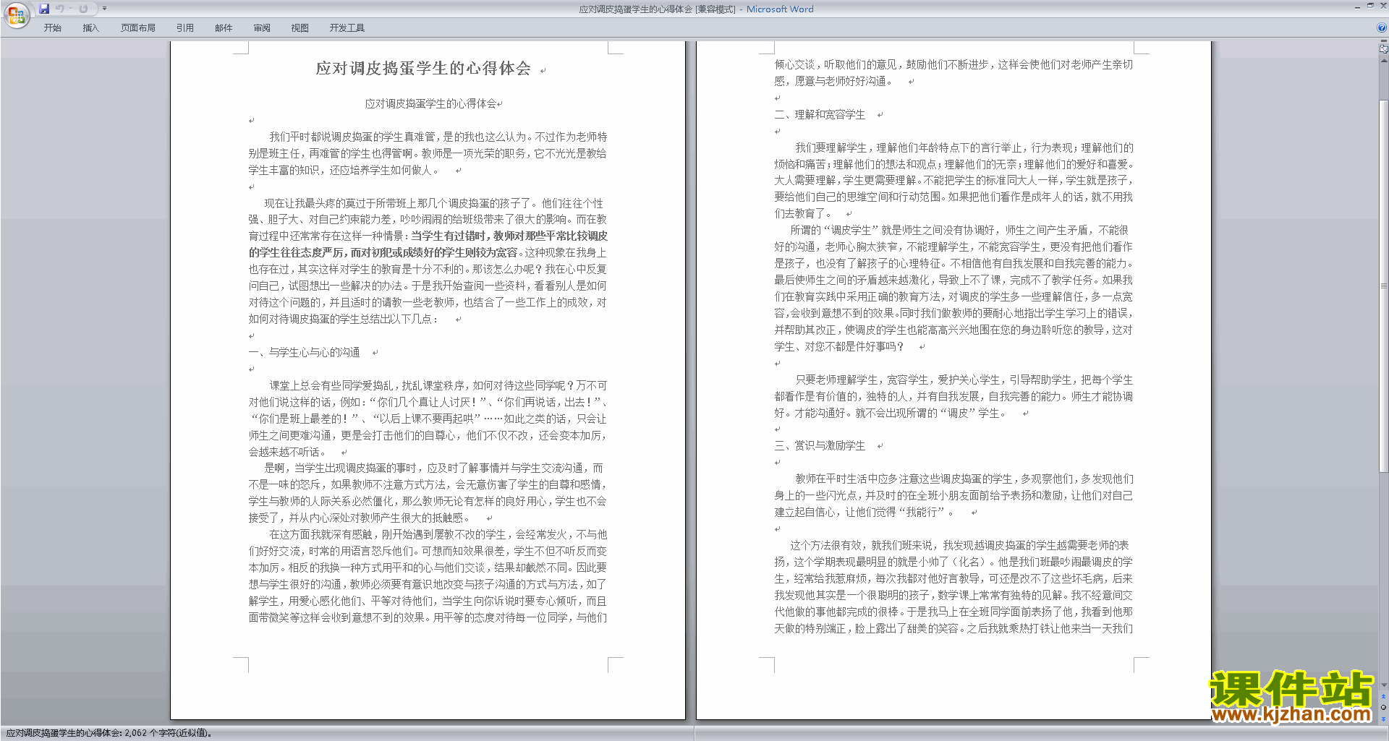Viewport: 1389px width, 741px height.
Task: Open the 开始 ribbon tab
Action: pyautogui.click(x=52, y=28)
